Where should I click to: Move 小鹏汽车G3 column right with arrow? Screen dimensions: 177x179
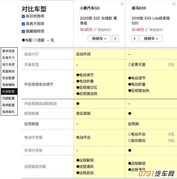[115, 39]
